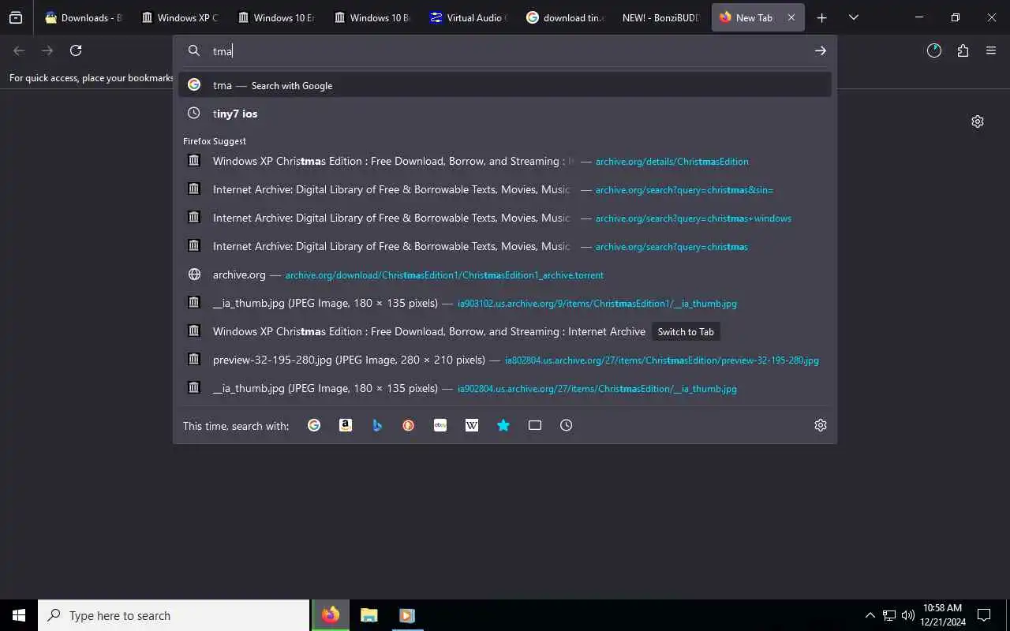Screen dimensions: 1010x631
Task: Open the media player taskbar icon
Action: [406, 615]
